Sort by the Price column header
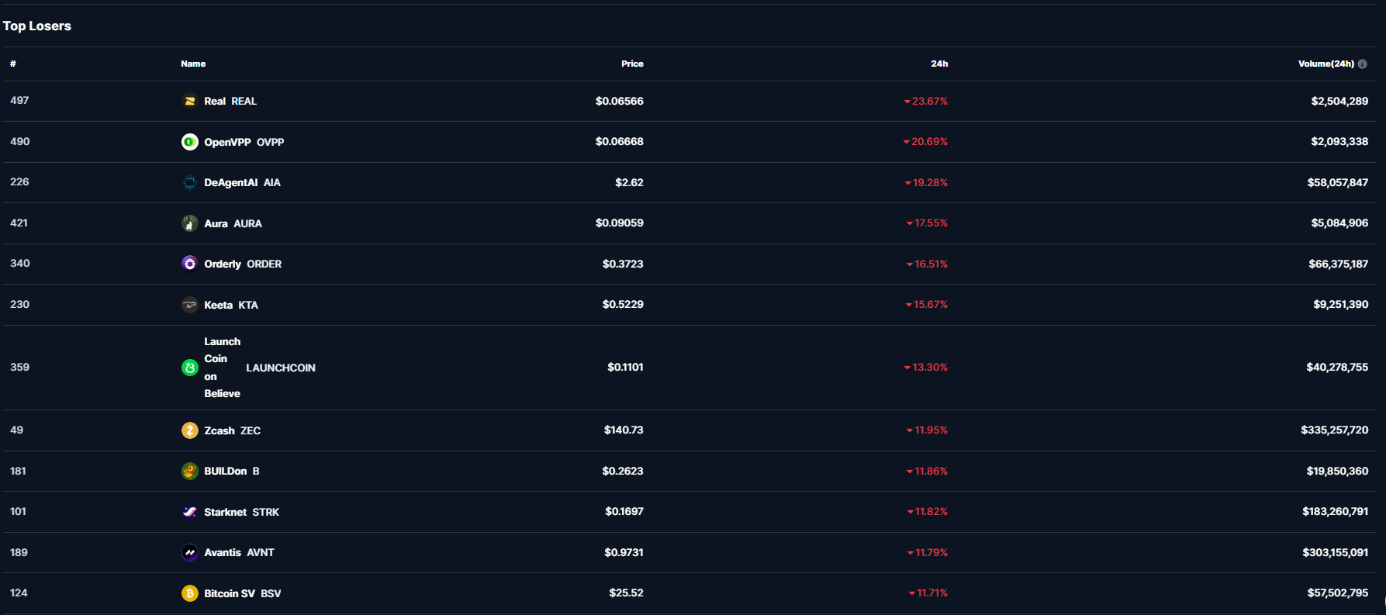 (x=631, y=64)
